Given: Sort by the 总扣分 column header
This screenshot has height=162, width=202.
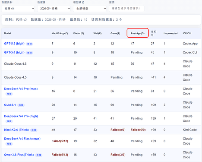Looking at the screenshot, I should (154, 33).
